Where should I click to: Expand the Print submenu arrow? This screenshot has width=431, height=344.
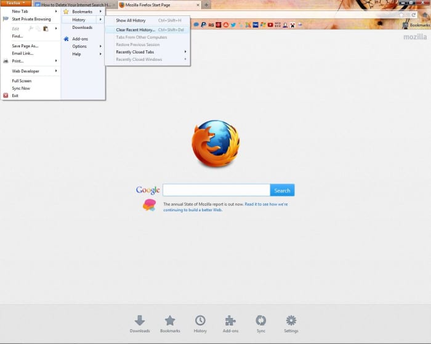click(56, 61)
